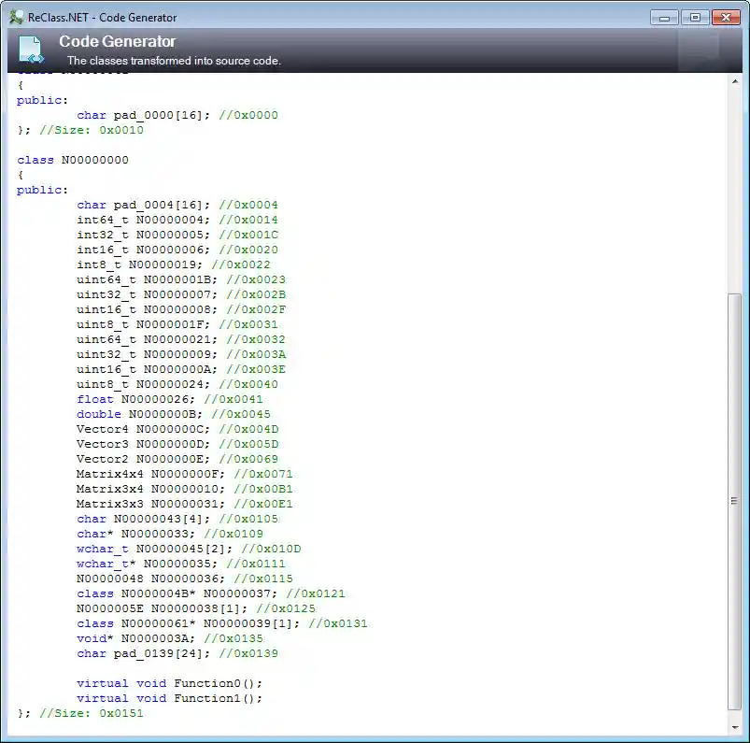Click the empty scrollbar track above the thumb

tap(735, 187)
